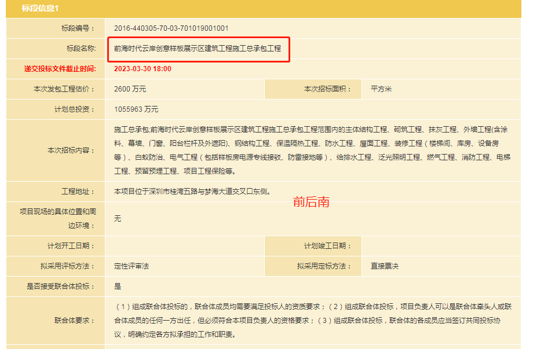Image resolution: width=544 pixels, height=349 pixels.
Task: Click the 平方米 area value
Action: 381,89
